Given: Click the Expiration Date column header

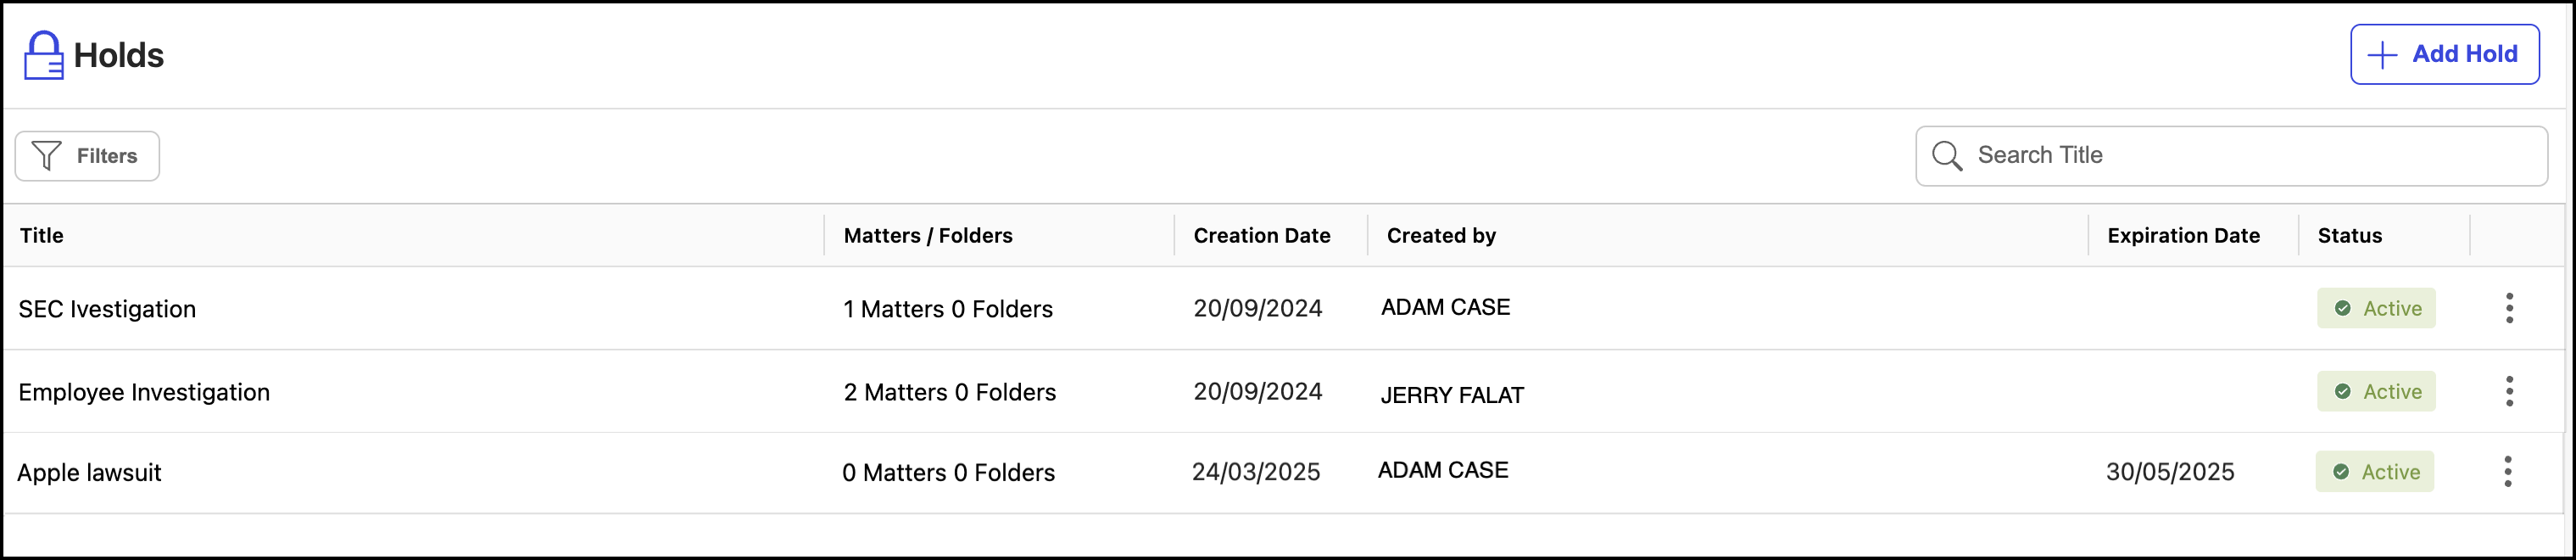Looking at the screenshot, I should tap(2183, 236).
